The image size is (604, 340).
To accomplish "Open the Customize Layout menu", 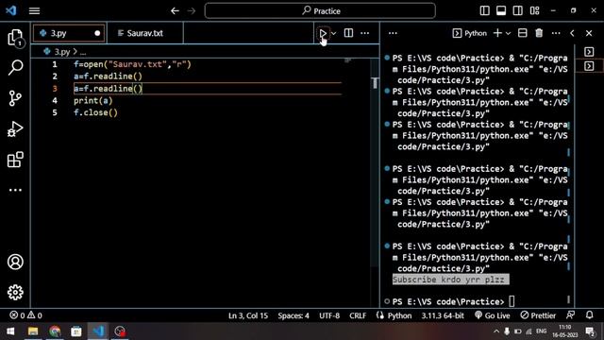I will point(535,10).
